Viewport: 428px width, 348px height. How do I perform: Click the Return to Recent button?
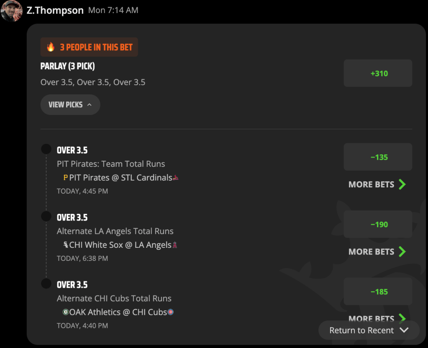click(x=369, y=330)
